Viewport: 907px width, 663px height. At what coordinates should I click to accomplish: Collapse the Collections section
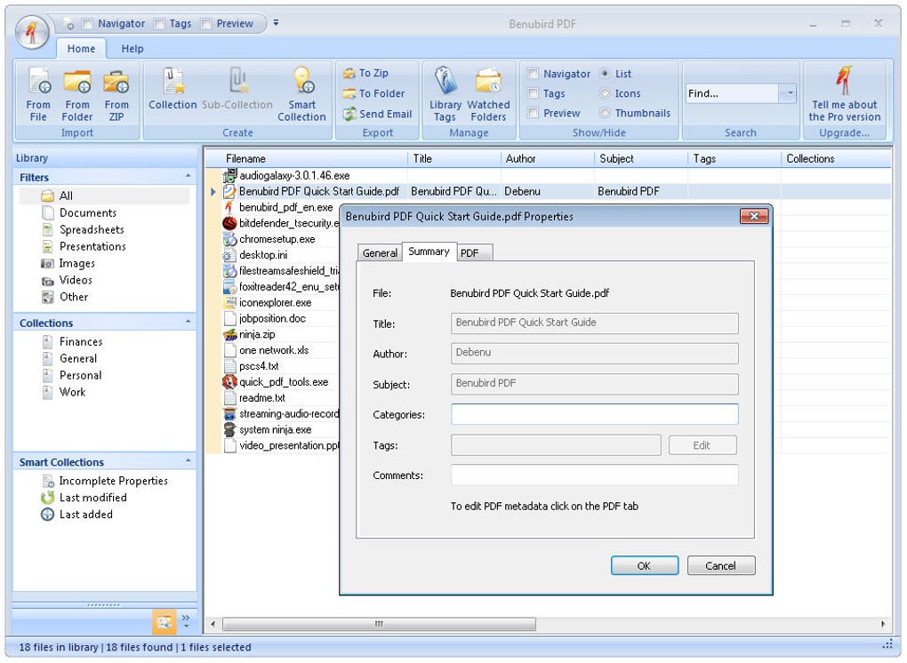[x=188, y=322]
